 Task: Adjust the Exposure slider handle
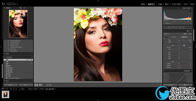coord(179,47)
